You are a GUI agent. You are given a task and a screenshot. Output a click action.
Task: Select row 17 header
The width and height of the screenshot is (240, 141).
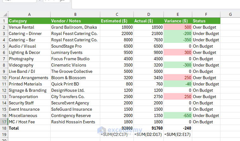coord(4,122)
